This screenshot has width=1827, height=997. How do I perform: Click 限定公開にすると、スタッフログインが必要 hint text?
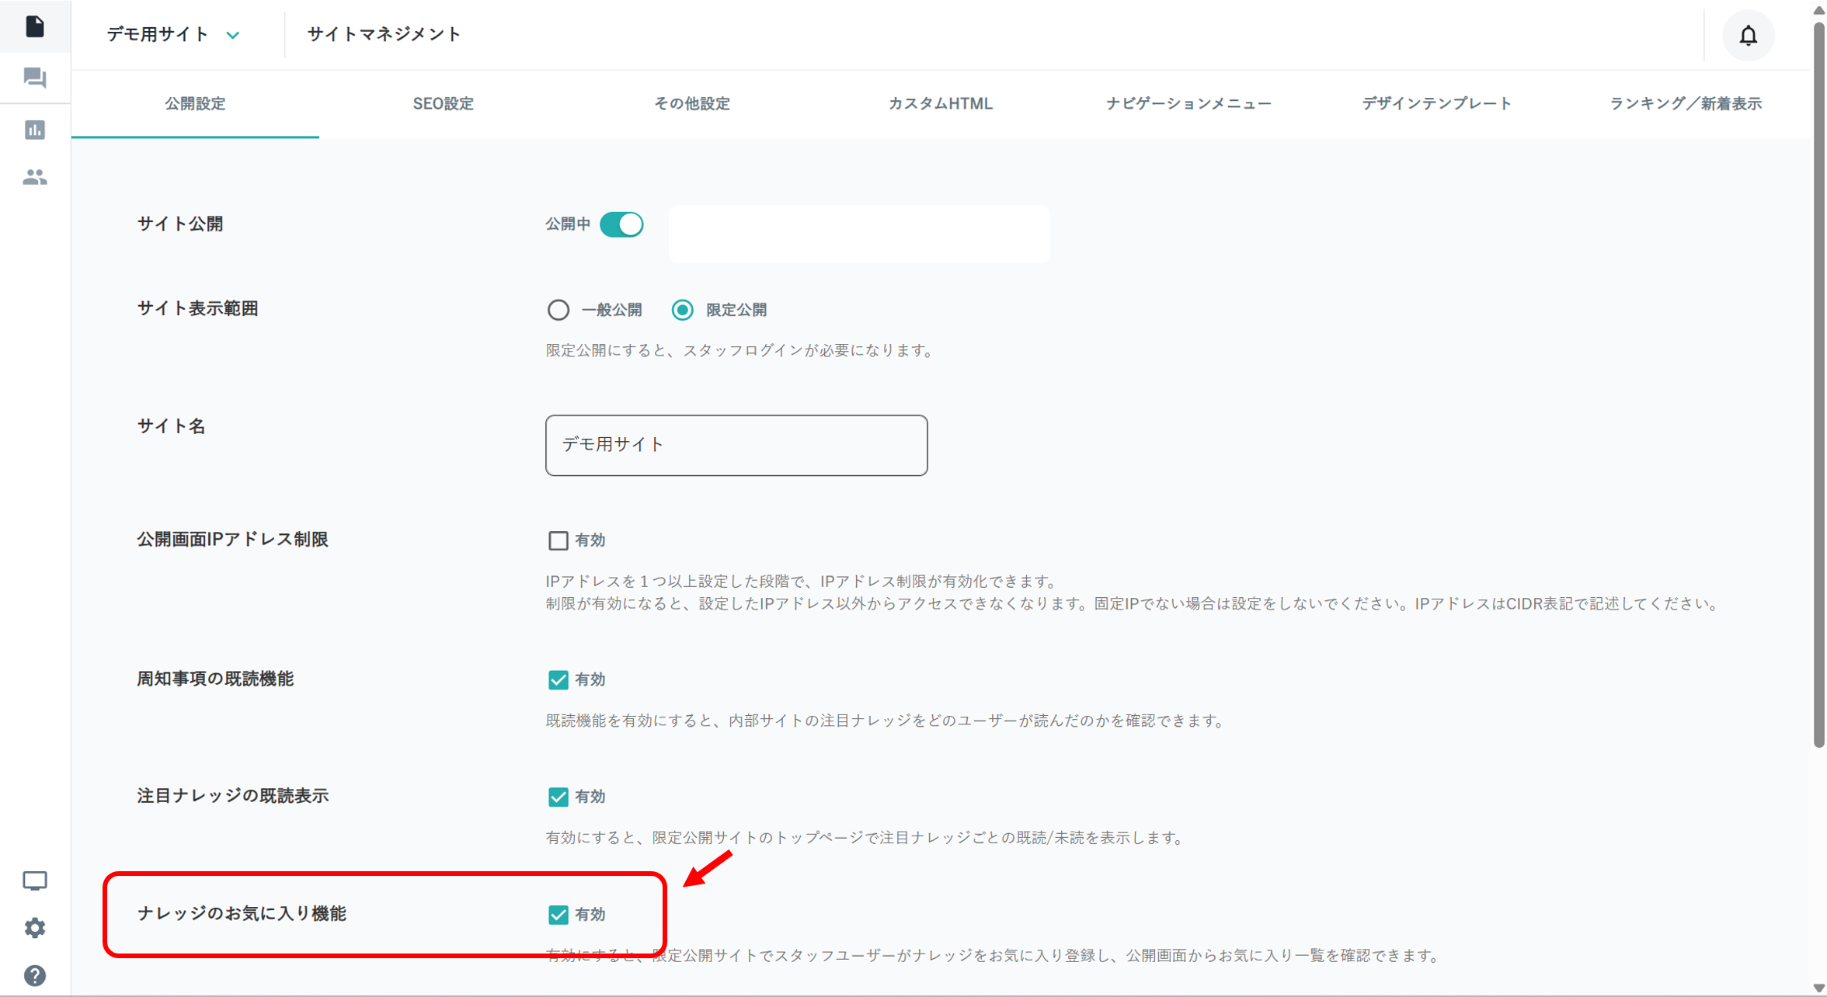(739, 350)
